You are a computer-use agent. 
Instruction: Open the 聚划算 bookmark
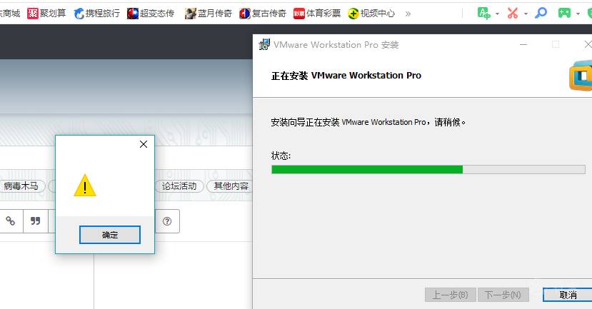[46, 14]
